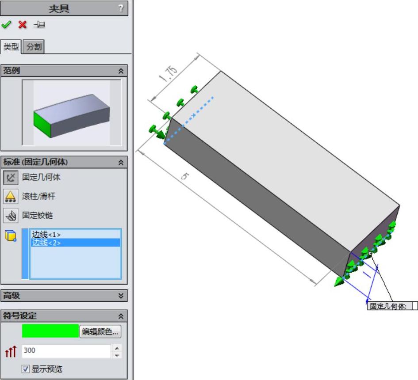Click the yellow cube selection box icon
The height and width of the screenshot is (380, 418).
(11, 236)
